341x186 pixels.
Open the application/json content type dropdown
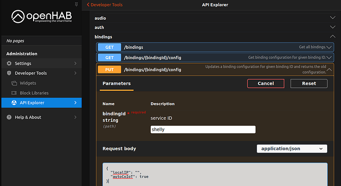tap(292, 149)
